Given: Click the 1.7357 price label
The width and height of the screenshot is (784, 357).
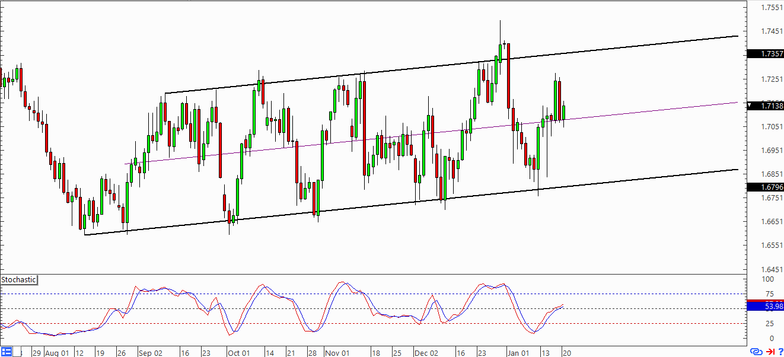Looking at the screenshot, I should 764,54.
